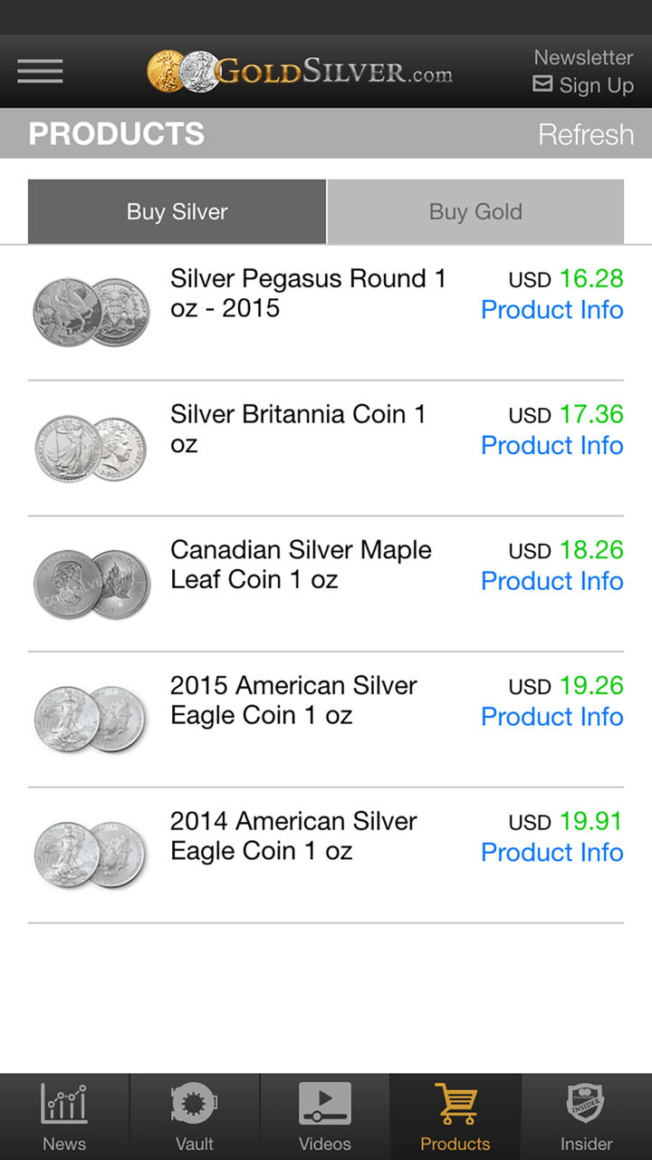Select the Canadian Silver Maple Leaf title
652x1160 pixels.
(301, 565)
